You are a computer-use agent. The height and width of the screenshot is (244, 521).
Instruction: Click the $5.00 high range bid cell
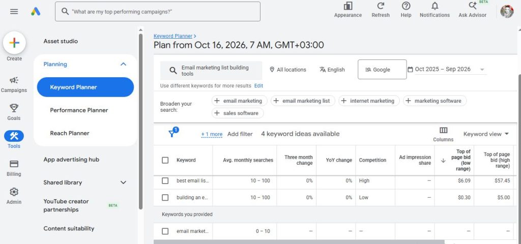(x=503, y=198)
